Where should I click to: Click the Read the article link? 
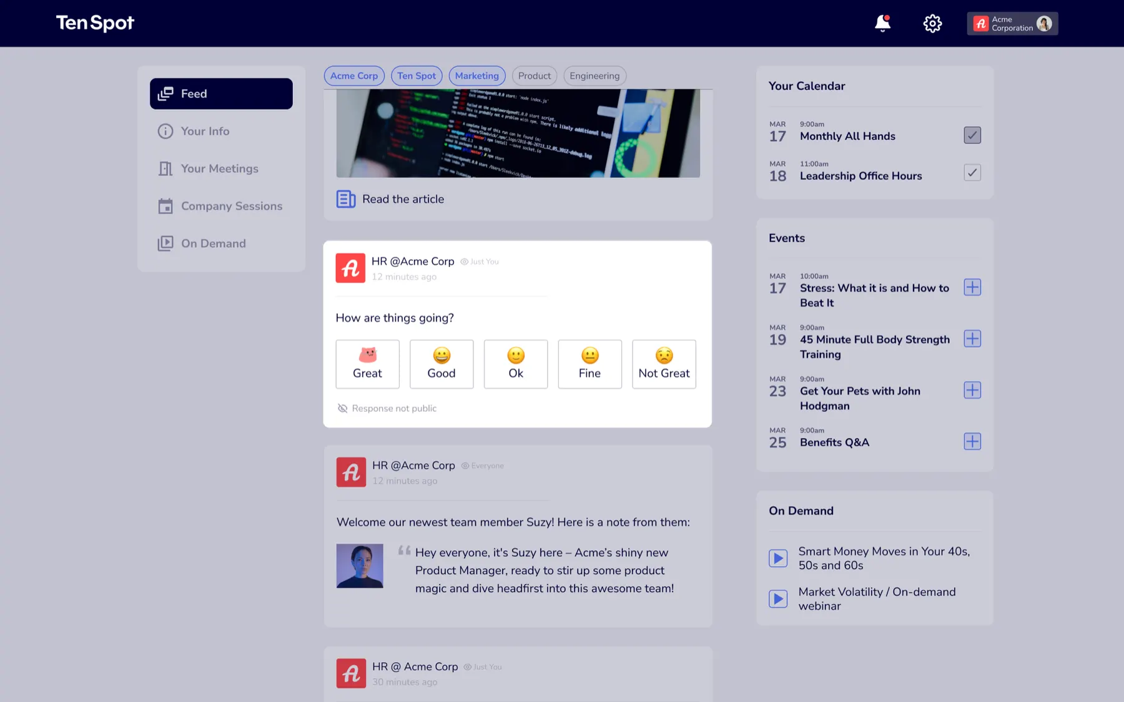pyautogui.click(x=403, y=199)
